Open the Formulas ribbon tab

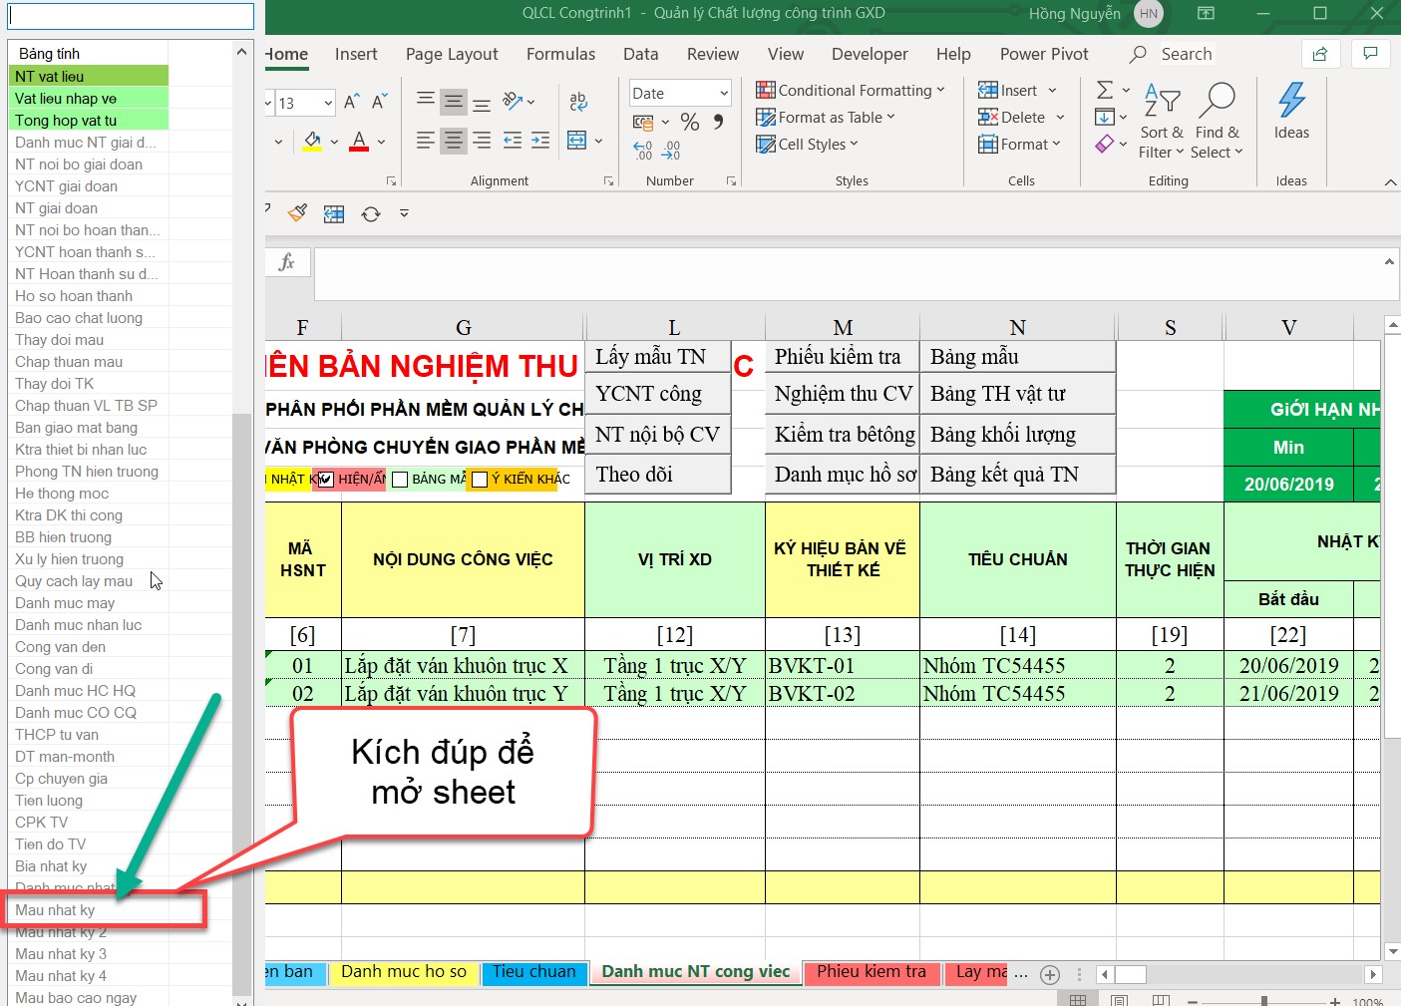(560, 54)
